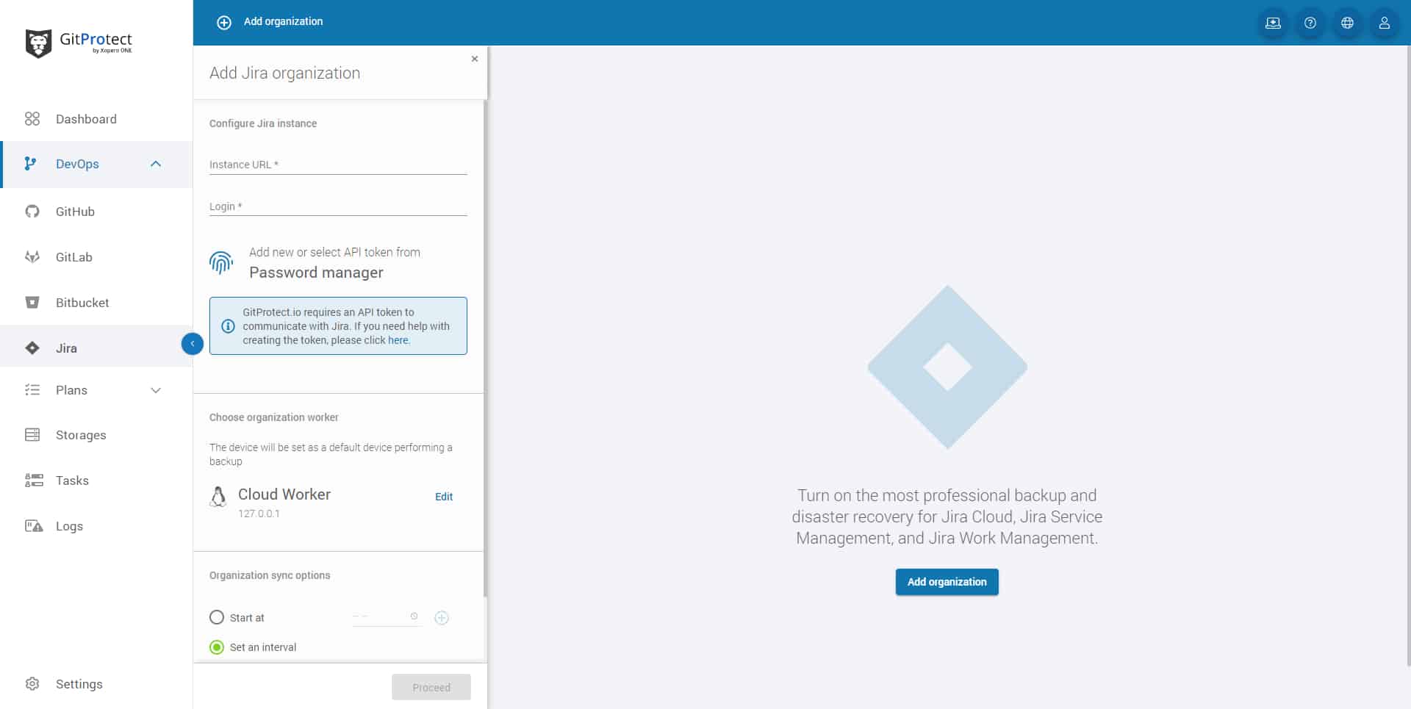The height and width of the screenshot is (709, 1411).
Task: Open Settings in the sidebar
Action: point(79,684)
